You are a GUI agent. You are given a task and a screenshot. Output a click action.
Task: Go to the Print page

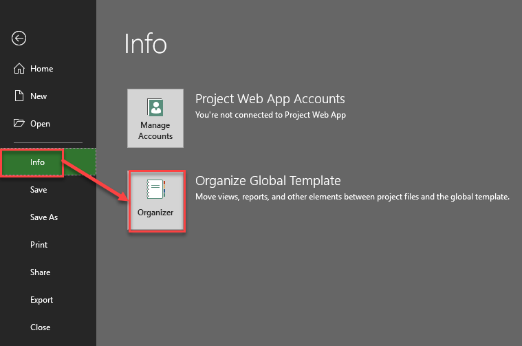[39, 245]
